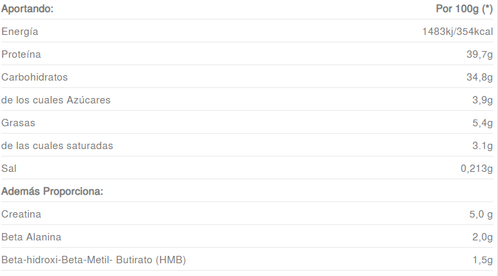Select the 3,9g sugars value
The image size is (498, 276).
click(483, 100)
